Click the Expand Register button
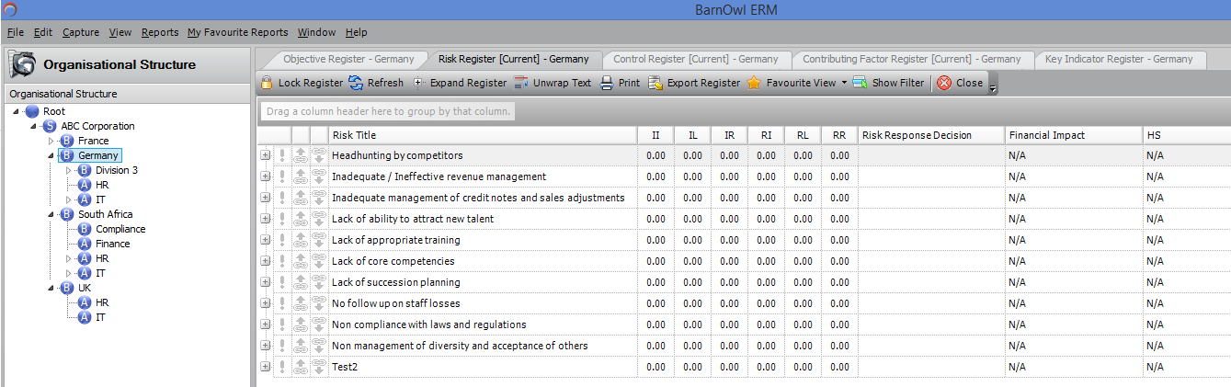Viewport: 1231px width, 387px height. pos(459,83)
